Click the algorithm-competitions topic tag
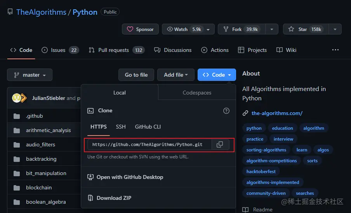The height and width of the screenshot is (213, 351). point(271,161)
